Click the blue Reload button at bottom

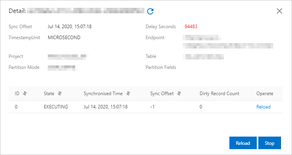tap(243, 143)
